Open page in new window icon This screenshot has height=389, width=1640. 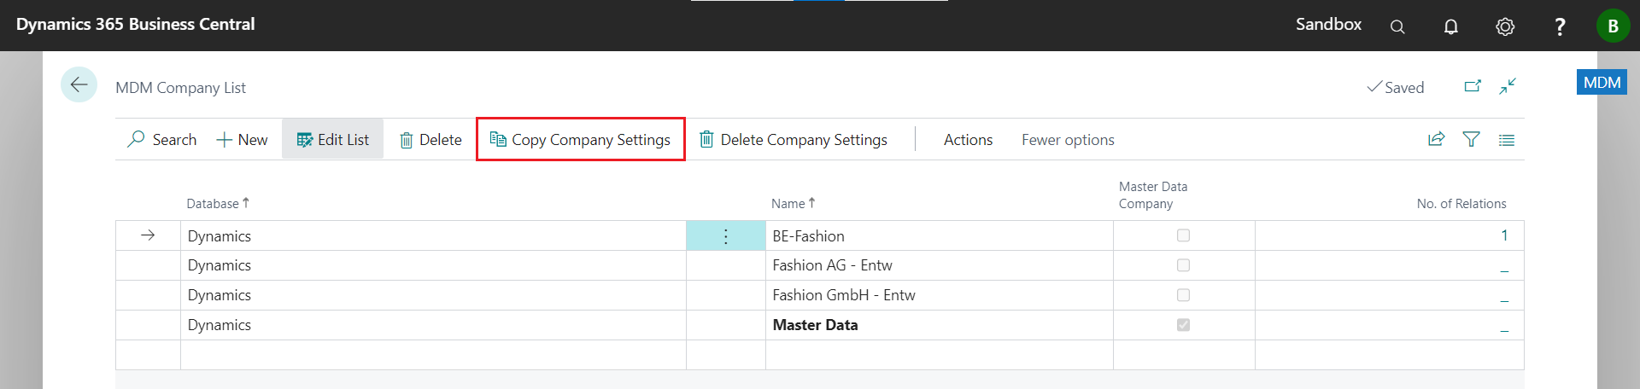(1473, 86)
